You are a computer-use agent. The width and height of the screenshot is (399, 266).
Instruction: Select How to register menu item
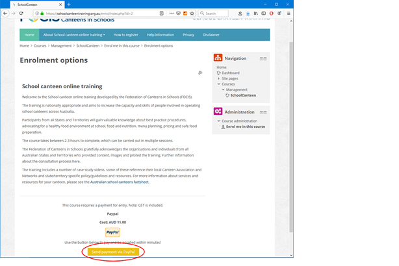click(125, 34)
